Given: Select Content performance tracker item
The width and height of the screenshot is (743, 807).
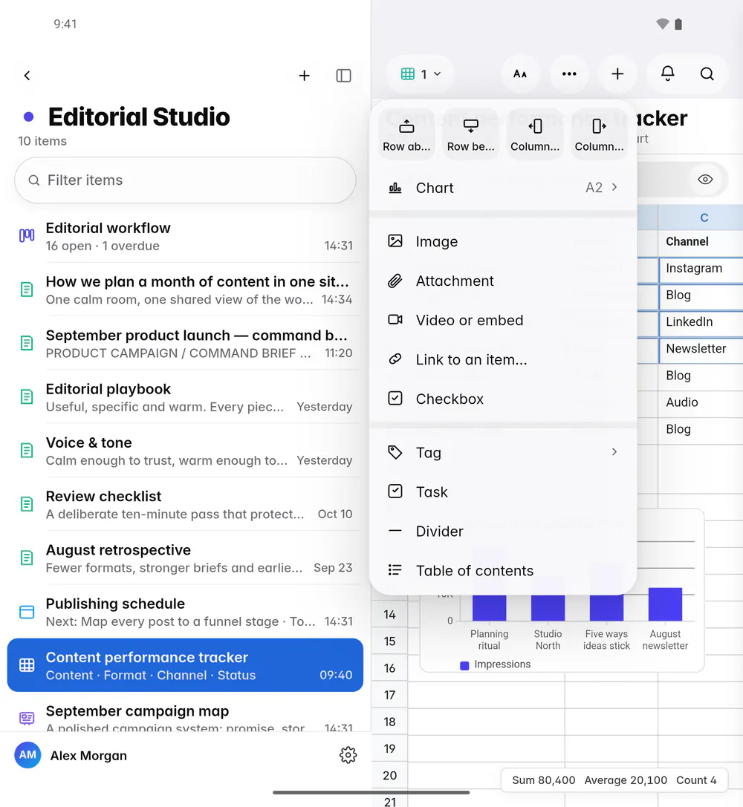Looking at the screenshot, I should [x=185, y=665].
